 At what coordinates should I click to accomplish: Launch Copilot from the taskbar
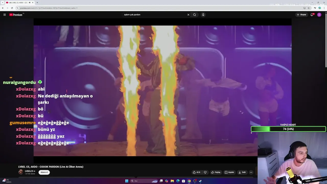click(167, 181)
